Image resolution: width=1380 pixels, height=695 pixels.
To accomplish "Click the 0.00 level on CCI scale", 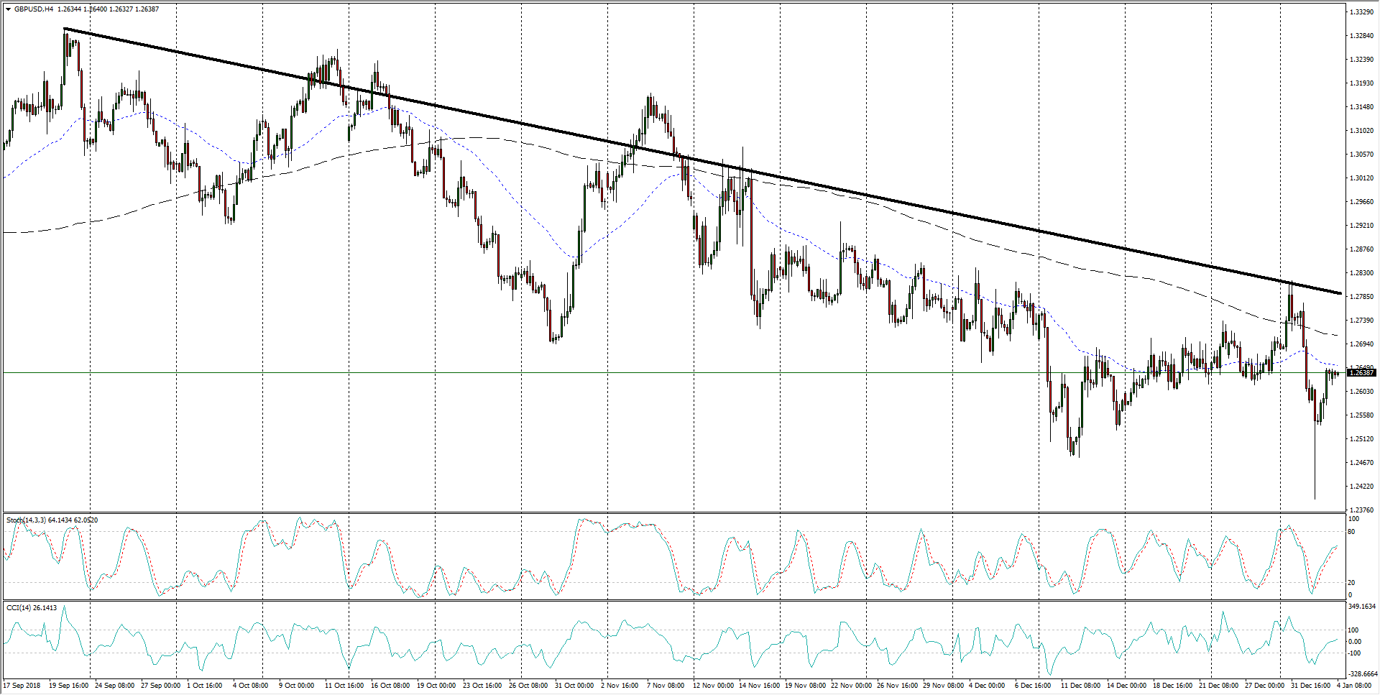I will coord(1355,642).
